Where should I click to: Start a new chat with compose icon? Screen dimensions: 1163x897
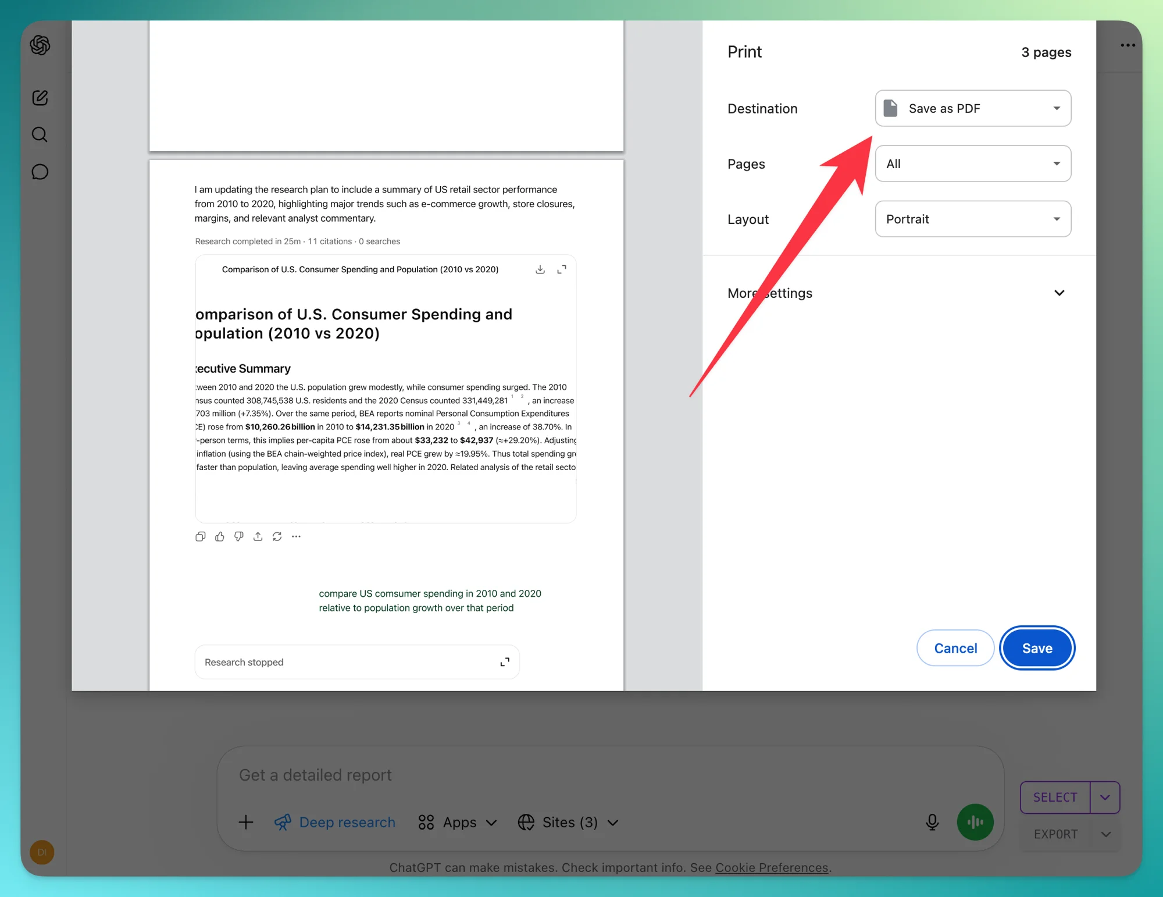tap(40, 98)
